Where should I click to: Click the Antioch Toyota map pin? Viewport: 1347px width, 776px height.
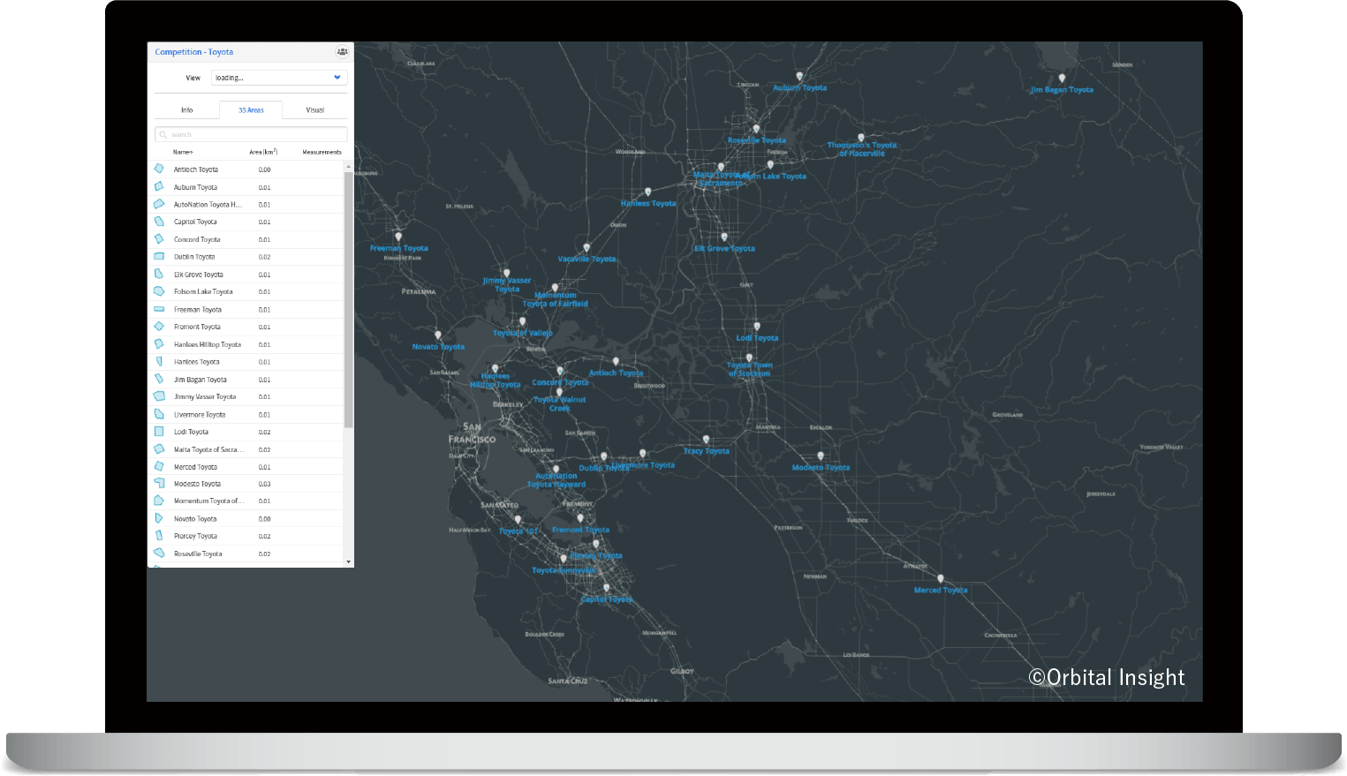pos(616,362)
